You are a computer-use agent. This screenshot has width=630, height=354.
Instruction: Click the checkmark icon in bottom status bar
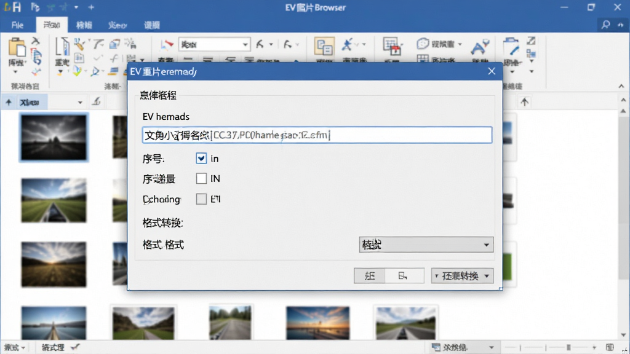75,347
